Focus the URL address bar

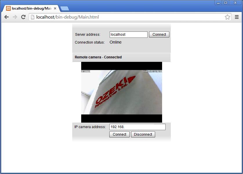coord(130,17)
